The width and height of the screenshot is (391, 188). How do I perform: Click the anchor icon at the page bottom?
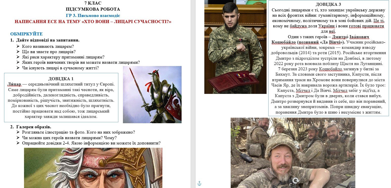coord(199,183)
